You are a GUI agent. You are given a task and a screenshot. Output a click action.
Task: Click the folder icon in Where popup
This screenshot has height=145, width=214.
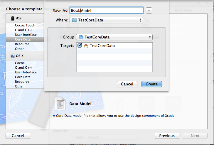tap(75, 20)
